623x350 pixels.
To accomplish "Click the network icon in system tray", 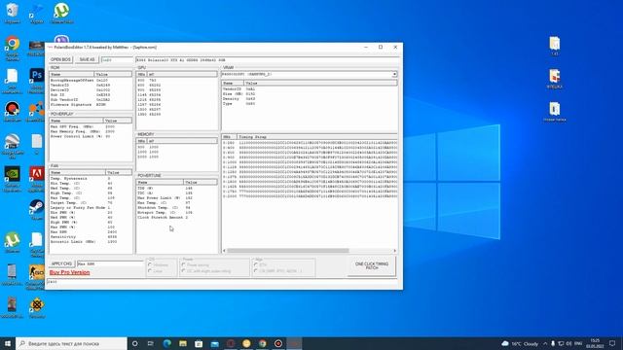I will coord(561,343).
